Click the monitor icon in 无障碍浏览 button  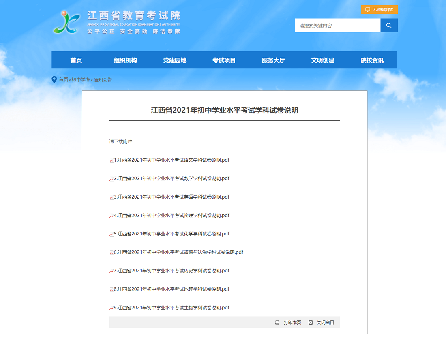pyautogui.click(x=367, y=9)
